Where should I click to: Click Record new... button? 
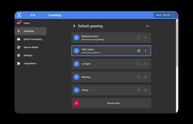[x=114, y=103]
